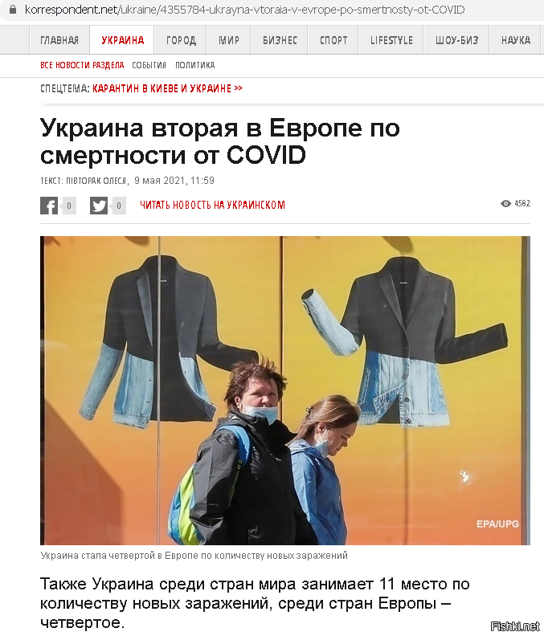Go to the Город section

coord(181,40)
